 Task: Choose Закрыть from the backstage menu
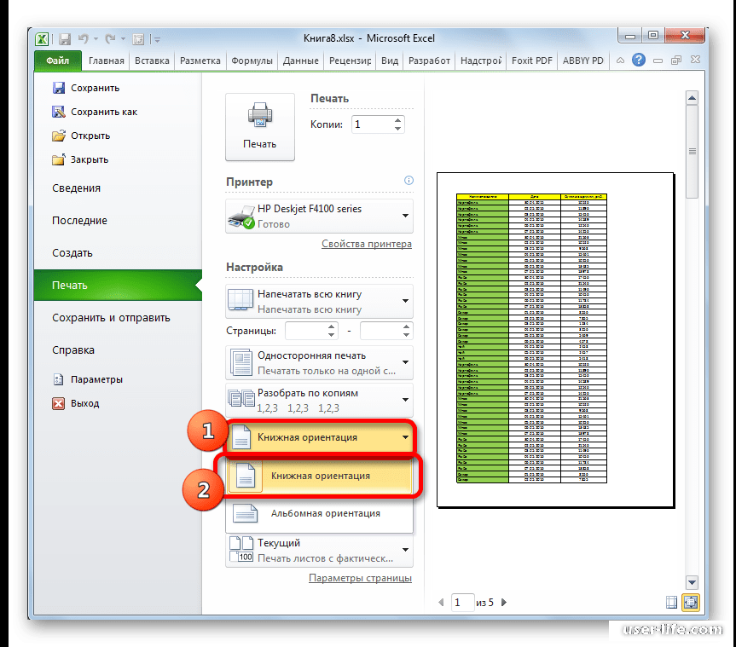click(x=80, y=159)
